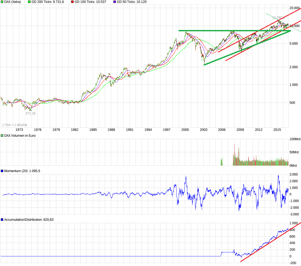The height and width of the screenshot is (266, 301).
Task: Click the 20.000 price axis label
Action: pos(295,8)
